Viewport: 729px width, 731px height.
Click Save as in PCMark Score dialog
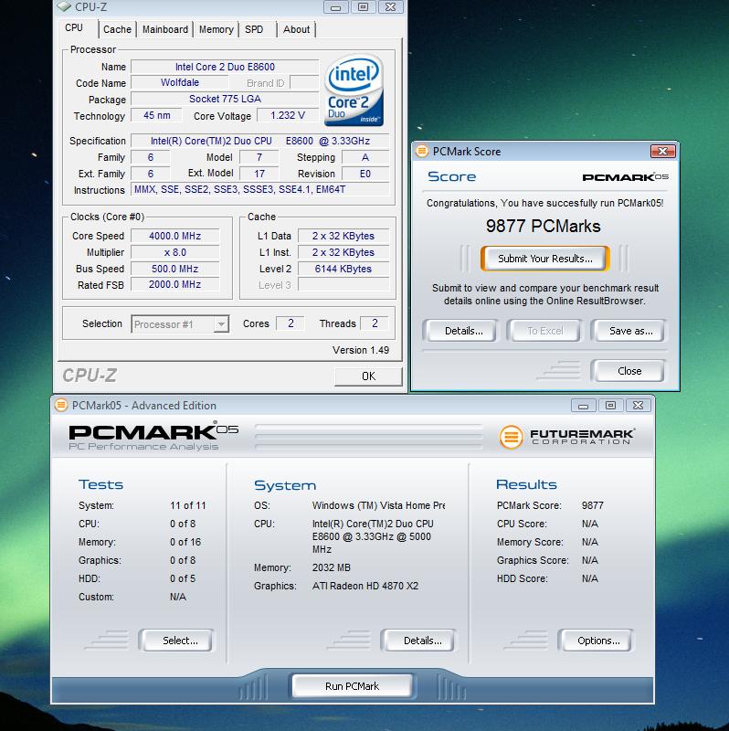[x=628, y=331]
